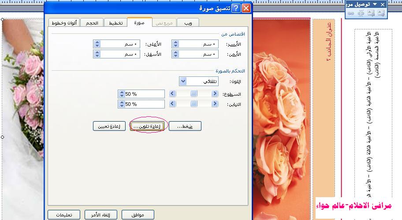The width and height of the screenshot is (402, 220).
Task: Click the Next Text Box icon
Action: coord(381,13)
